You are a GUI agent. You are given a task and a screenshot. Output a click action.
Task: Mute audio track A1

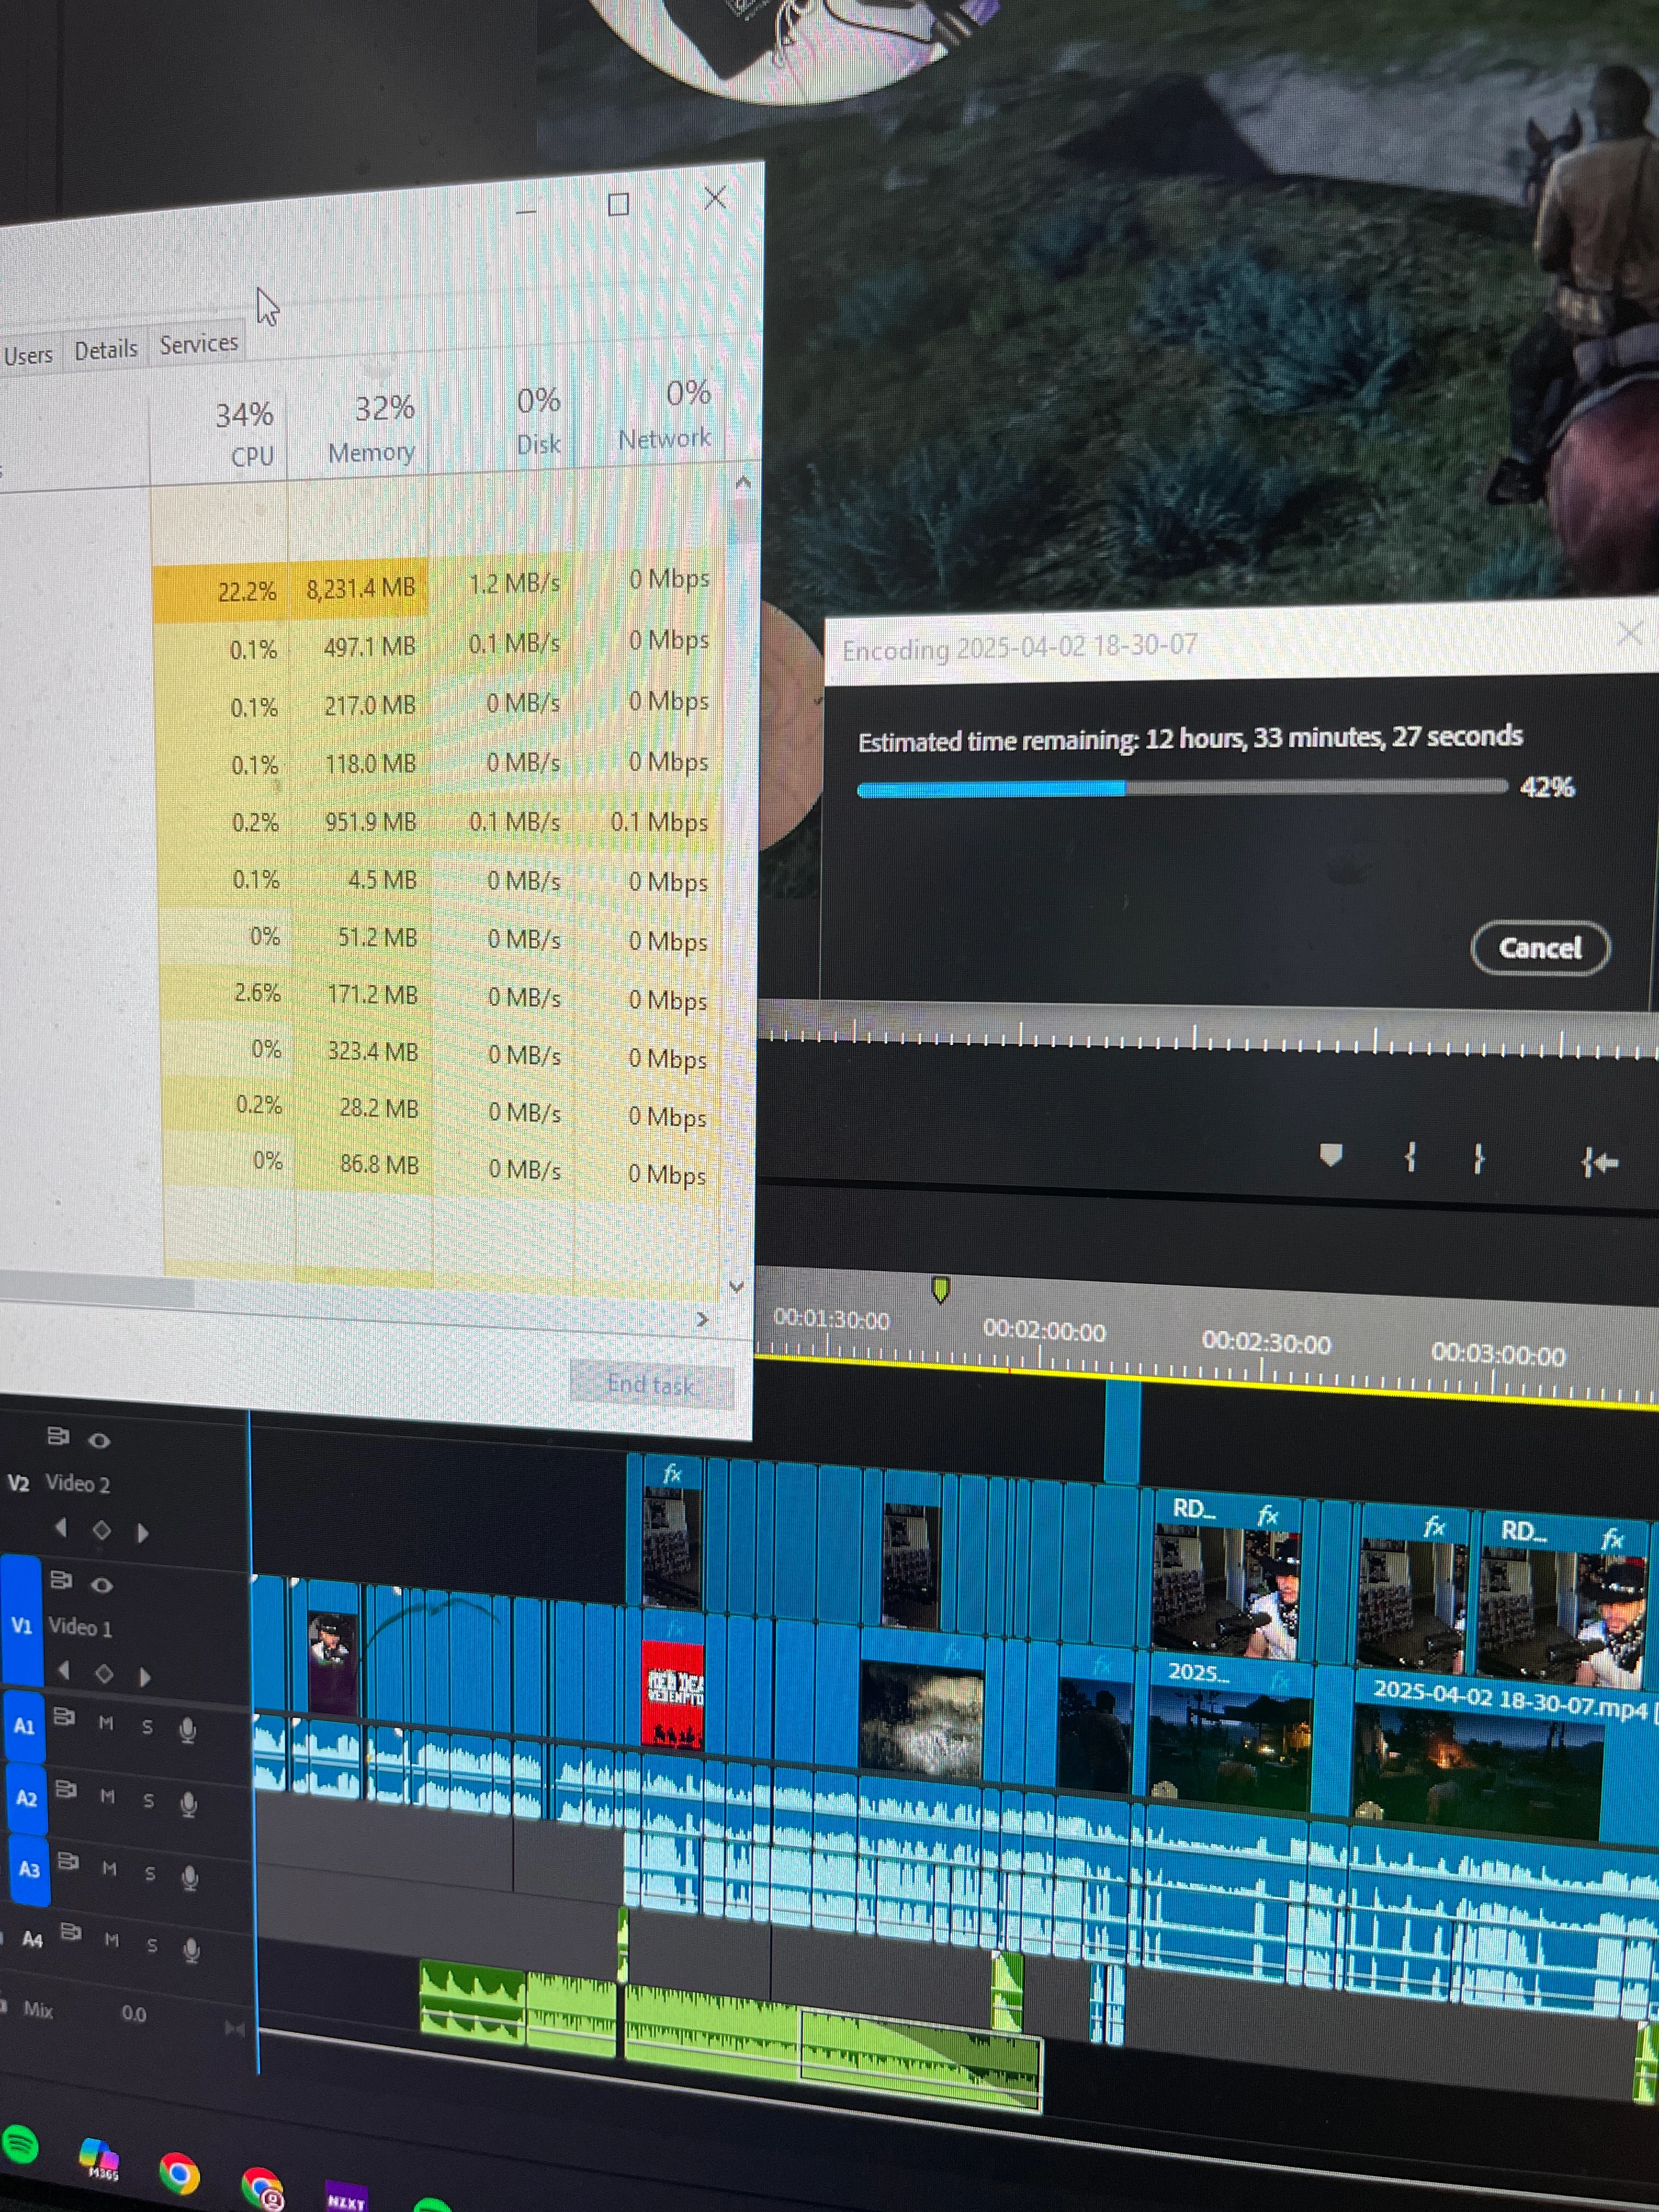pos(106,1723)
